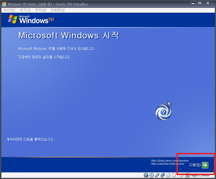Open the 머신(M) menu

pyautogui.click(x=9, y=10)
